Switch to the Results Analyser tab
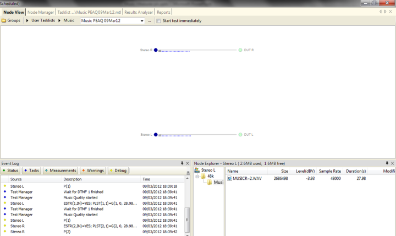 (x=139, y=12)
